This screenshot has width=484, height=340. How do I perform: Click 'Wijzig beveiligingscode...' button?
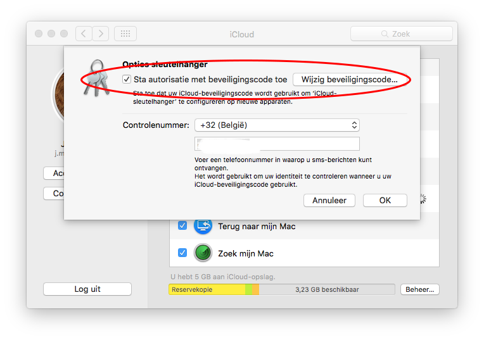point(350,79)
